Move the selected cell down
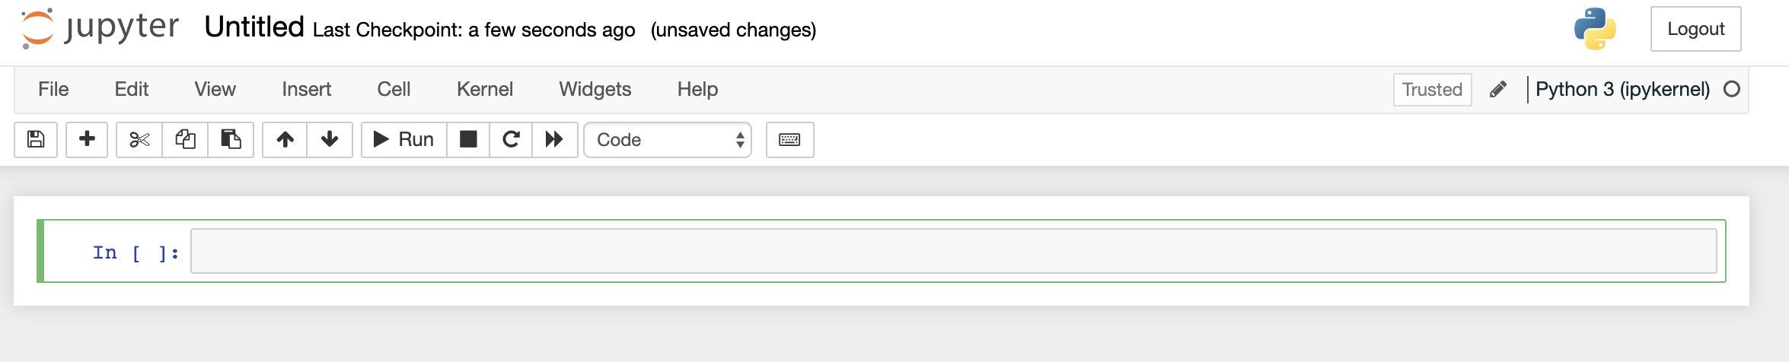 [x=330, y=140]
